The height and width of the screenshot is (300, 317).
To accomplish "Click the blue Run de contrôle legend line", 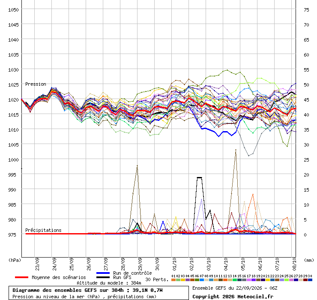I will 103,273.
